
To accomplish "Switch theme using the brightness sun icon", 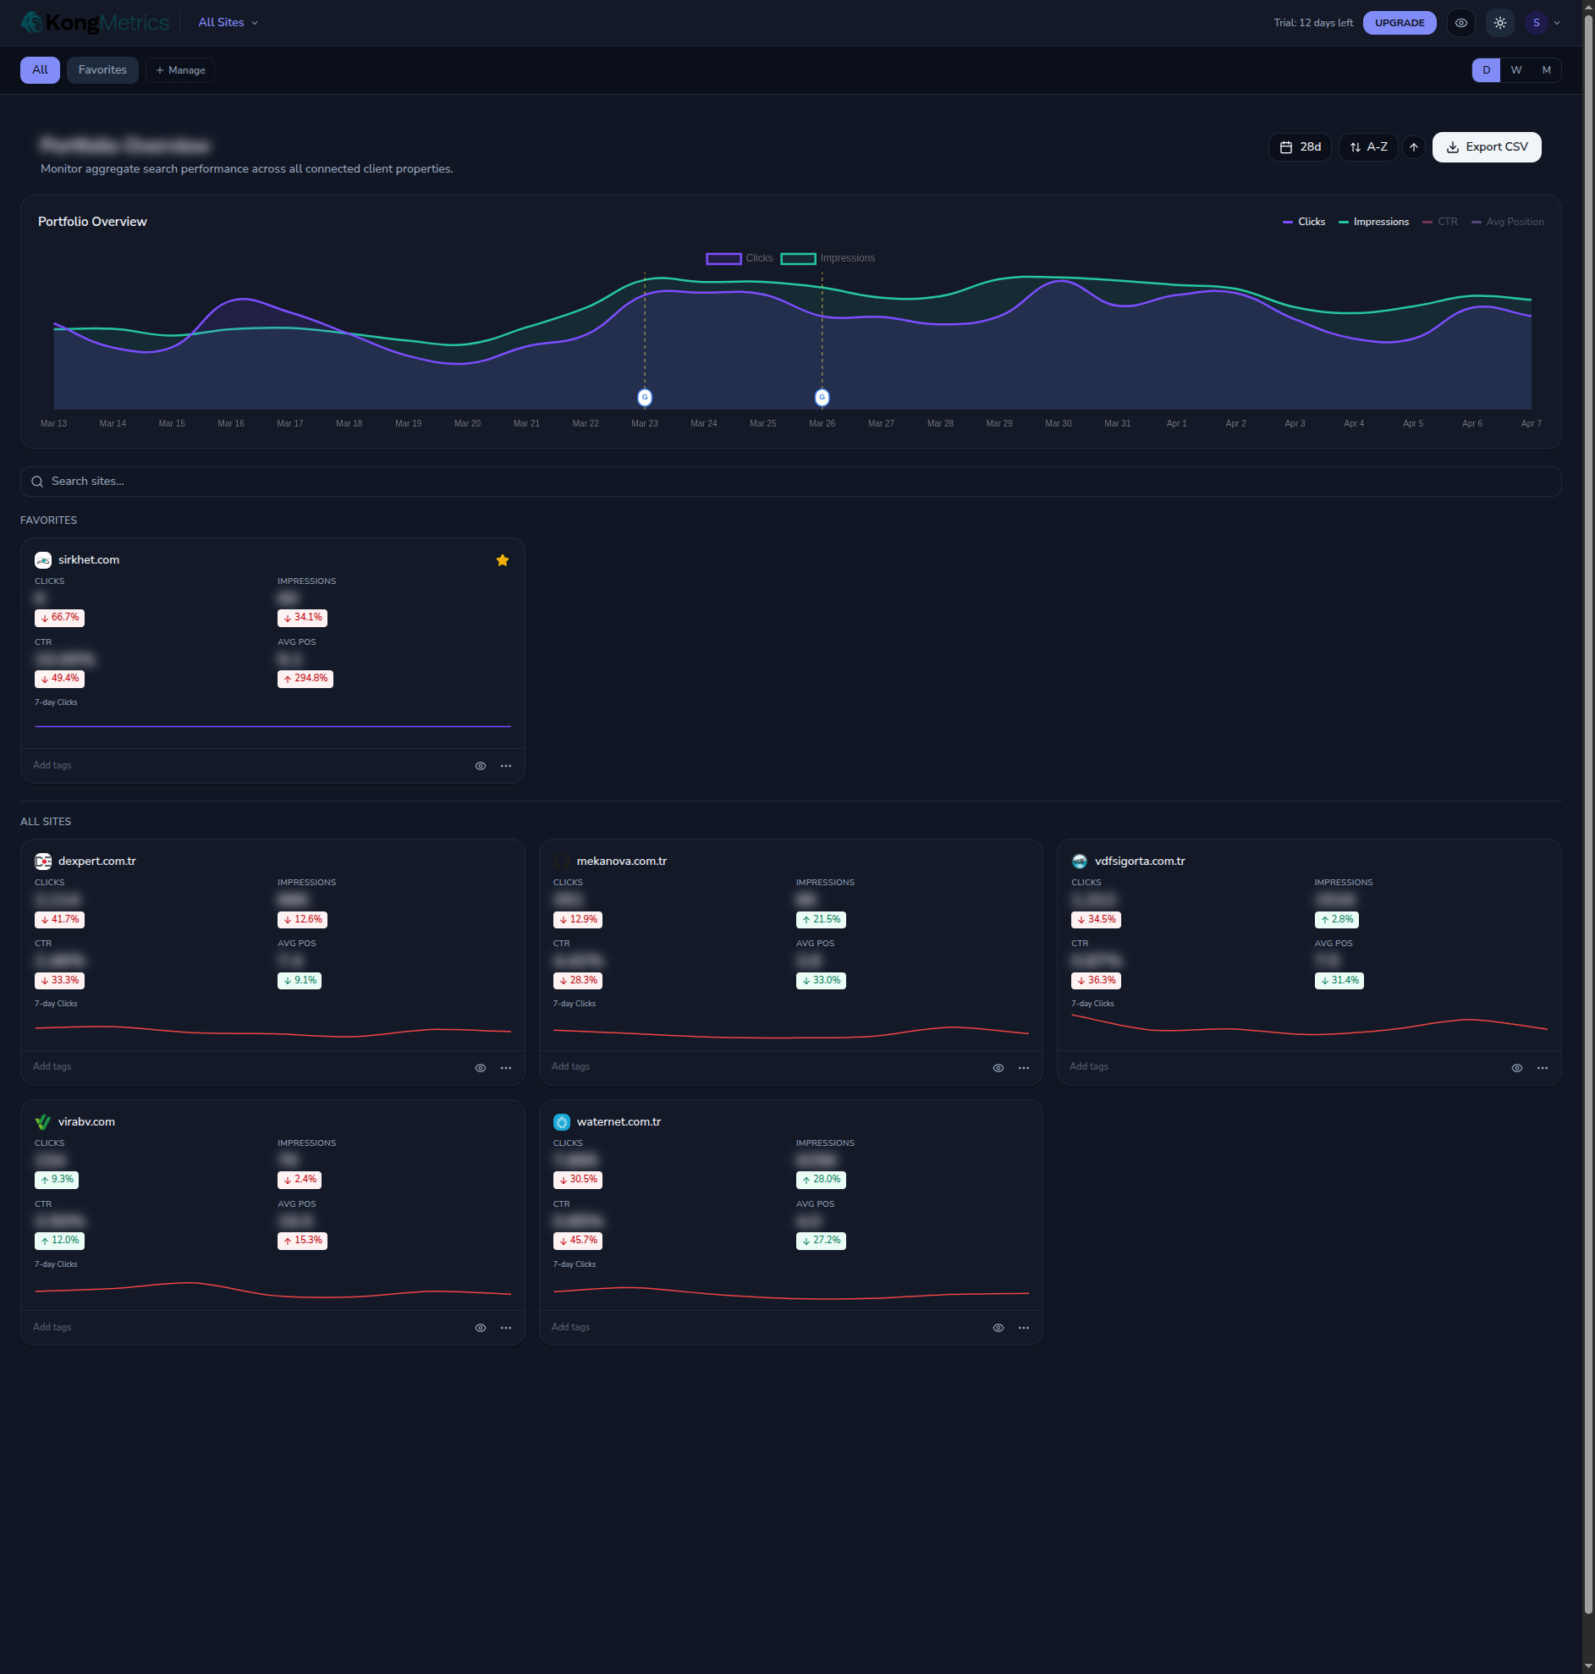I will 1499,23.
